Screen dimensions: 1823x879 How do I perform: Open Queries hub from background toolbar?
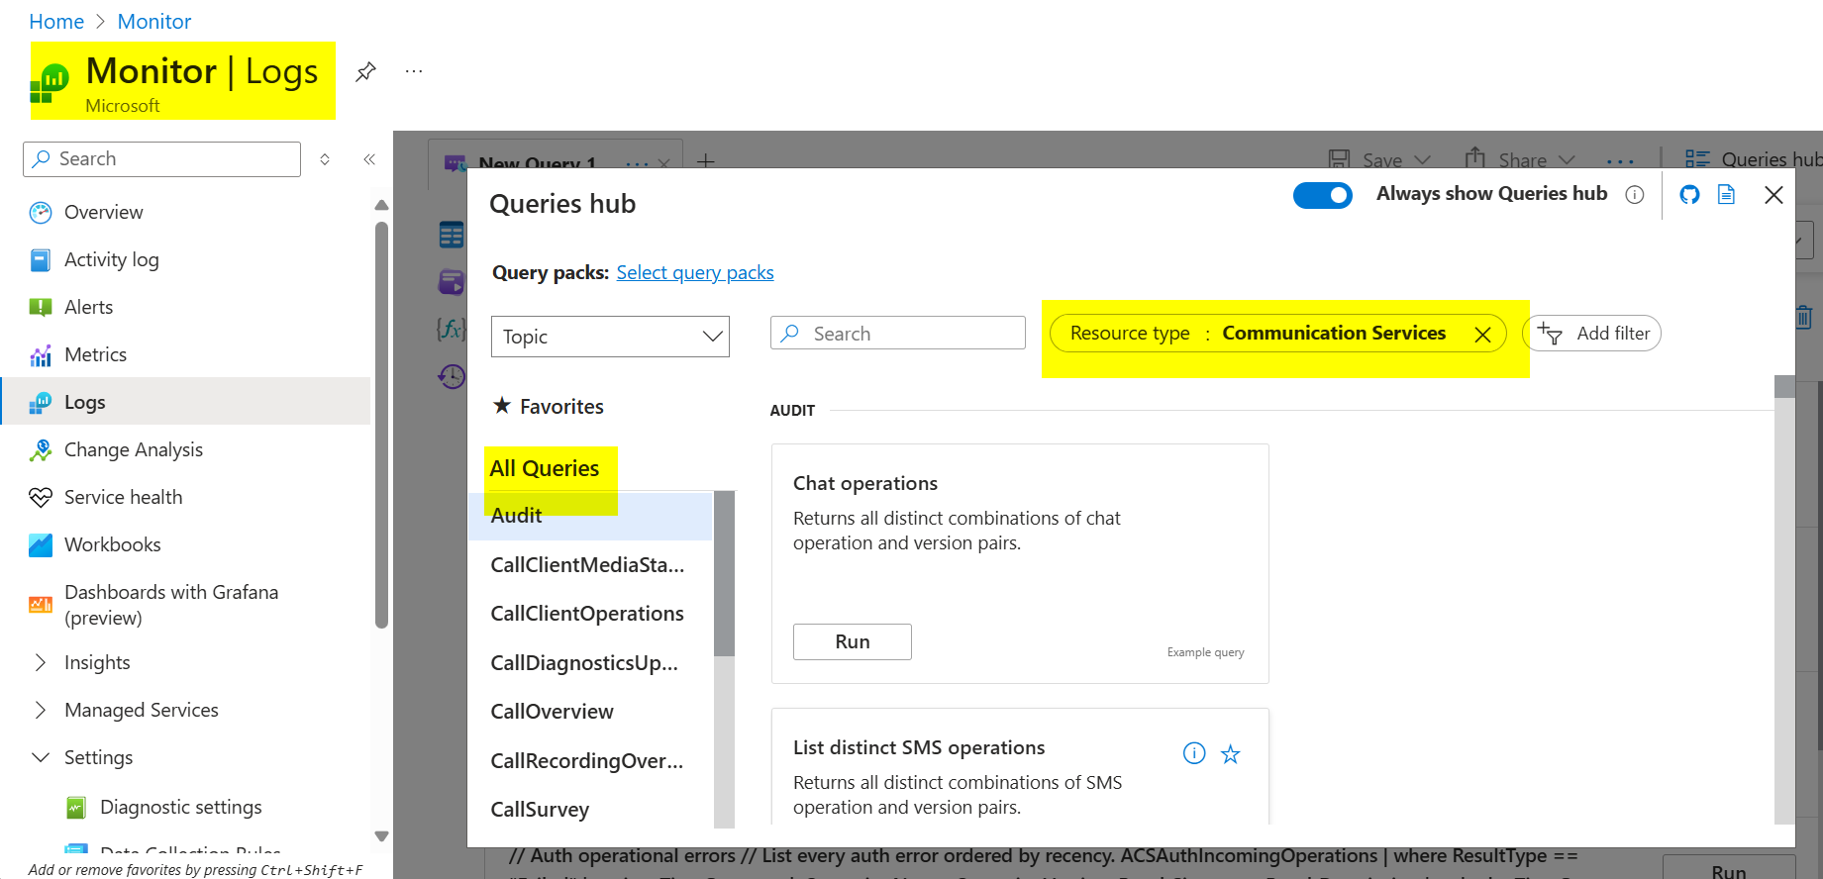pyautogui.click(x=1753, y=159)
